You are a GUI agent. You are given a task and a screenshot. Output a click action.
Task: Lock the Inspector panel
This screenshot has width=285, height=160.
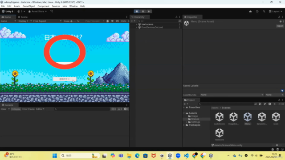click(279, 17)
